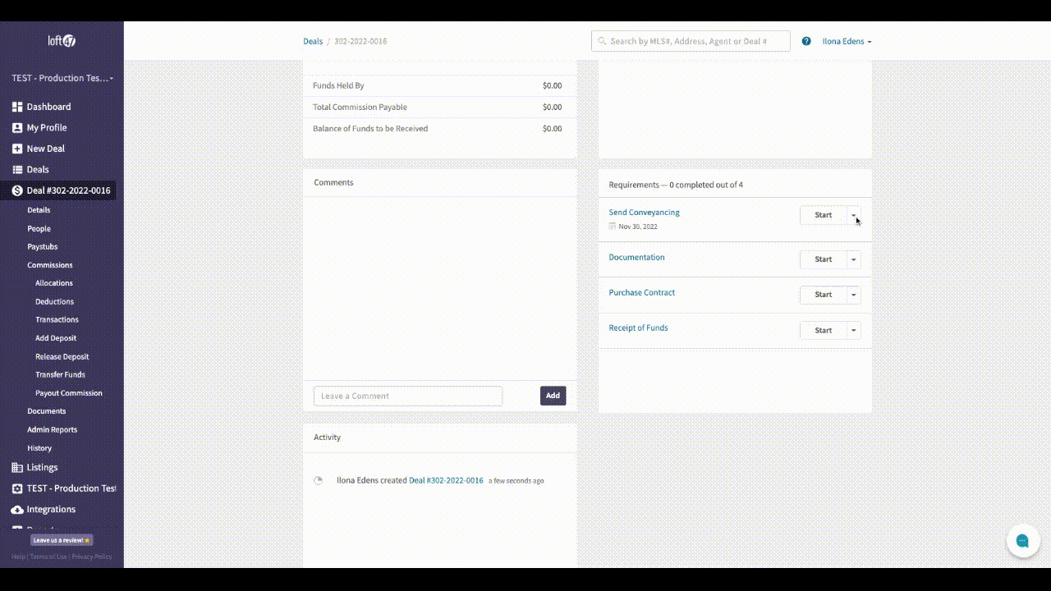Open the Send Conveyancing link
The image size is (1051, 591).
point(644,213)
